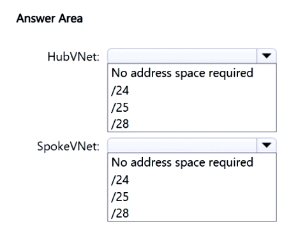305x249 pixels.
Task: Pick /25 in SpokeVNet list
Action: pos(120,197)
